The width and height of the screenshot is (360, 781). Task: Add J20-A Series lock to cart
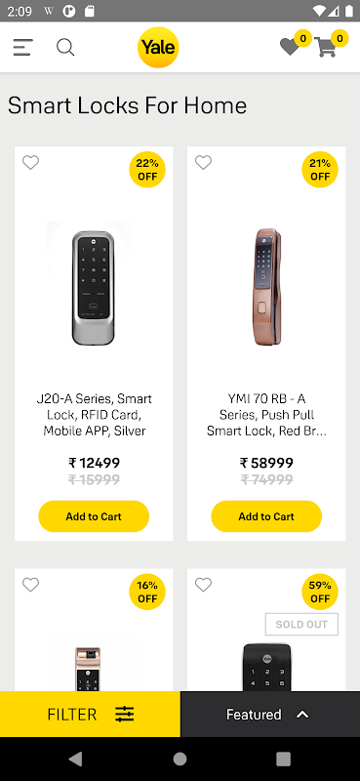click(94, 516)
